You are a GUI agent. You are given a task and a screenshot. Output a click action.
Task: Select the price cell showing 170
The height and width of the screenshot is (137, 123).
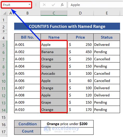click(x=80, y=109)
